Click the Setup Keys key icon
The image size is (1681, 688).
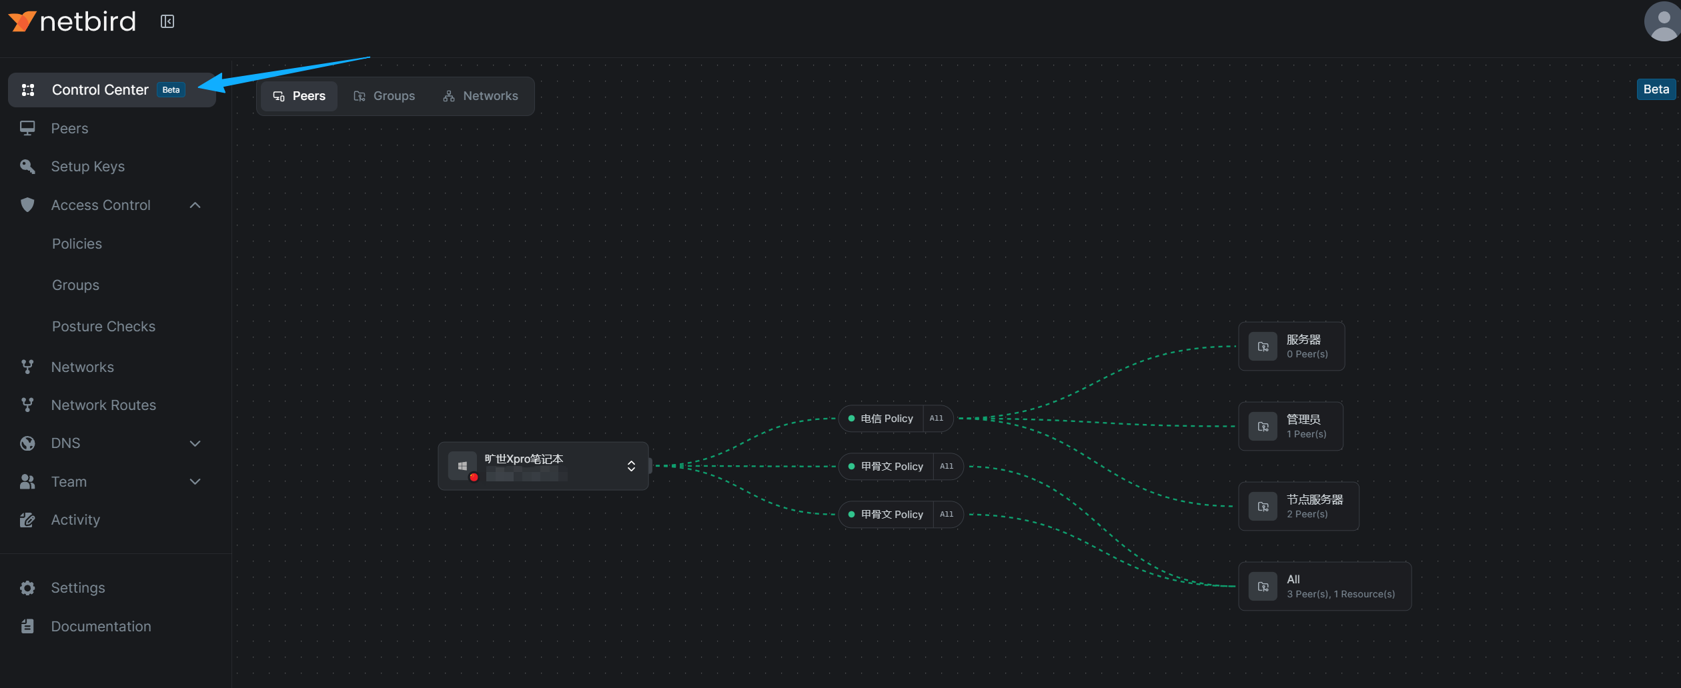coord(27,167)
